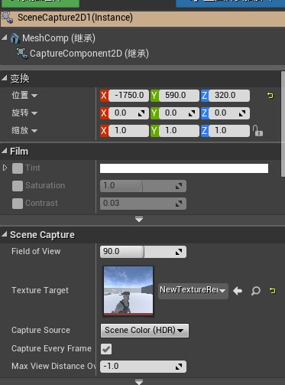Reset location to default yellow arrow

(x=270, y=96)
